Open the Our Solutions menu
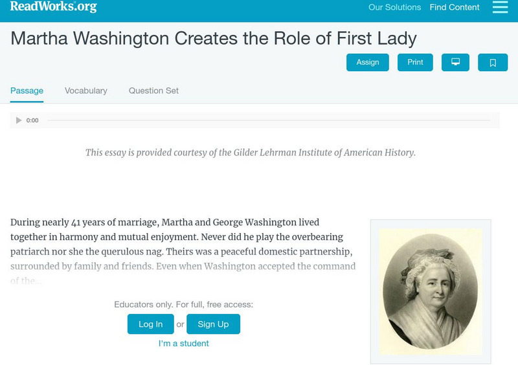Image resolution: width=518 pixels, height=365 pixels. pyautogui.click(x=394, y=8)
